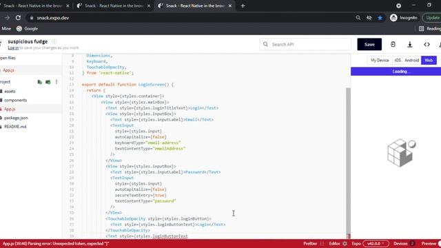Viewport: 441px width, 248px height.
Task: Click the import file icon in Project
Action: [x=40, y=82]
